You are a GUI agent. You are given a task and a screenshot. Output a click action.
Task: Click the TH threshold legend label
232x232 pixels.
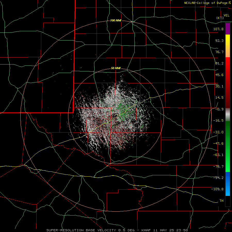(x=221, y=201)
